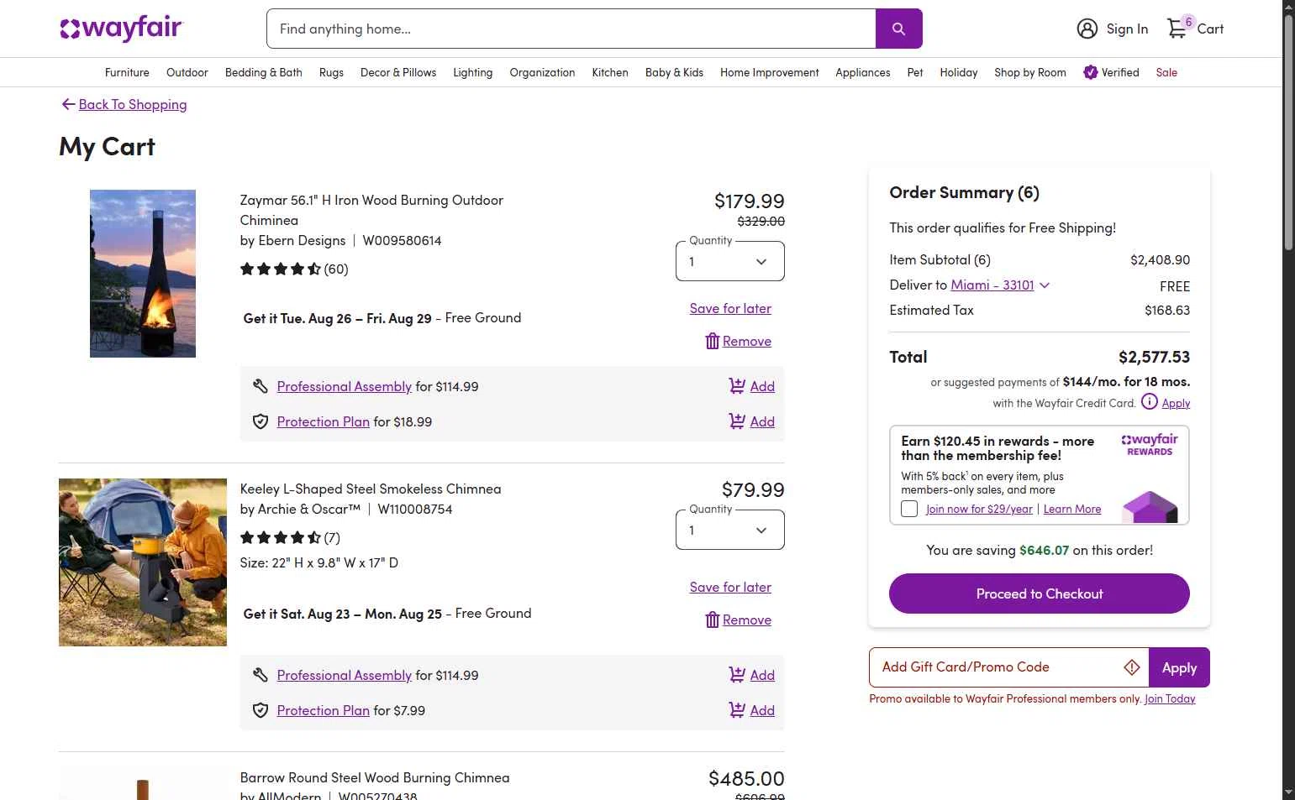The width and height of the screenshot is (1295, 800).
Task: Check the Join now for $29/year checkbox
Action: click(x=908, y=509)
